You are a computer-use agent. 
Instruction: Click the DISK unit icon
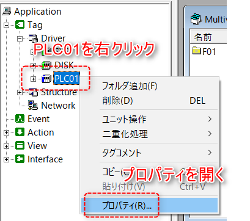click(x=46, y=65)
